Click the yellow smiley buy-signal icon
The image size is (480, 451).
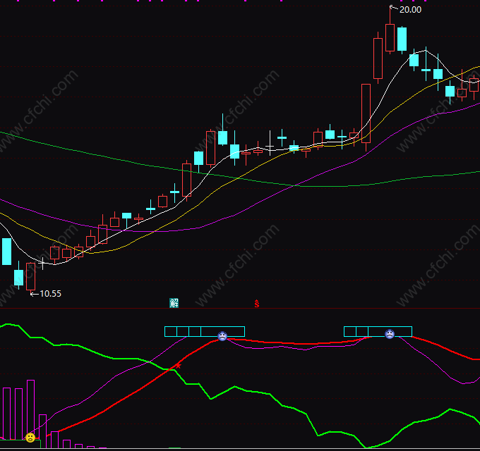30,438
